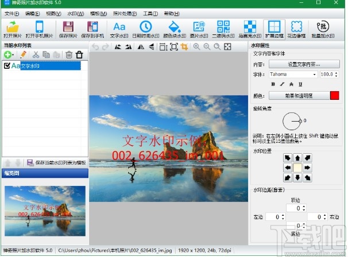Click 前景和透明度 color button
The image size is (348, 257).
coord(299,96)
